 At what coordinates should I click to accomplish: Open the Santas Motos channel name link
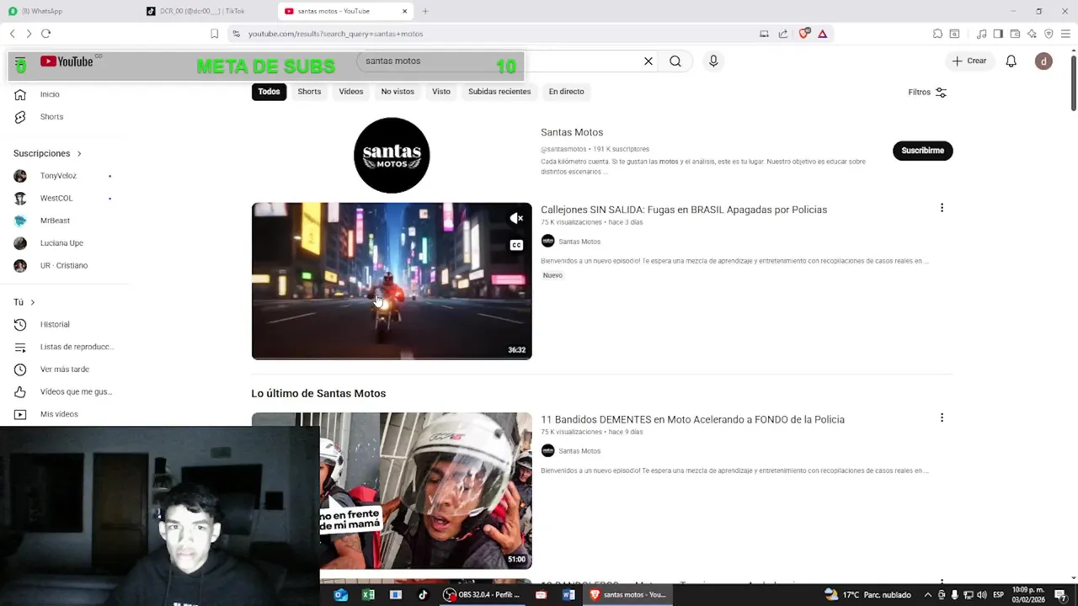[572, 132]
